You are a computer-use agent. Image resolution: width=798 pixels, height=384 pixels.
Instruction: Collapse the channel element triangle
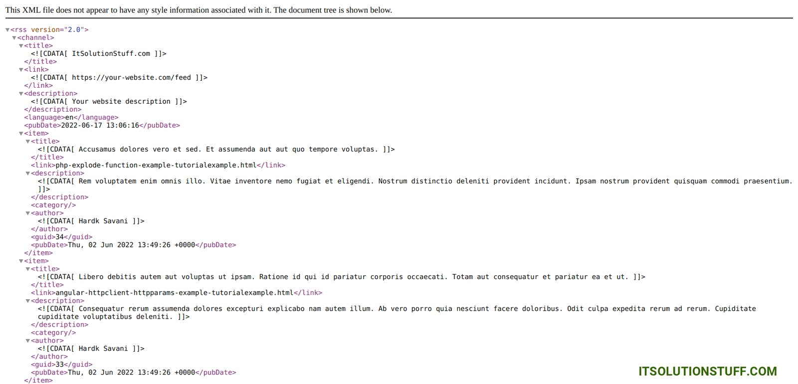pos(14,38)
